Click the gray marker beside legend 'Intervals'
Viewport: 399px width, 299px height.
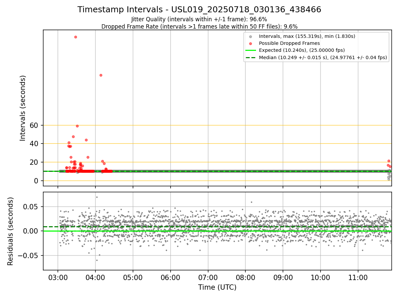coord(251,36)
